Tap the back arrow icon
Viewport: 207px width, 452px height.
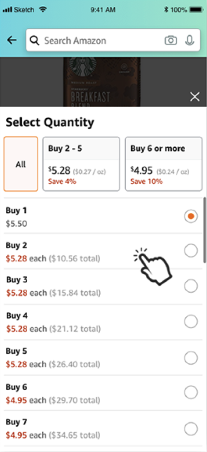(x=12, y=40)
